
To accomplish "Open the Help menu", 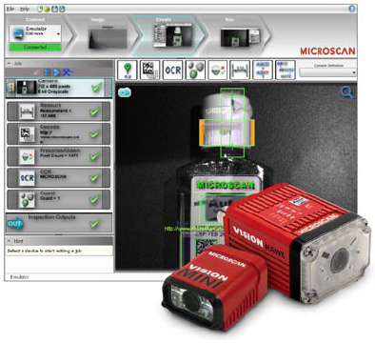I will coord(25,9).
